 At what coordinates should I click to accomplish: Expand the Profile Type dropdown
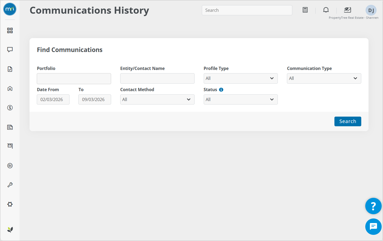tap(241, 78)
